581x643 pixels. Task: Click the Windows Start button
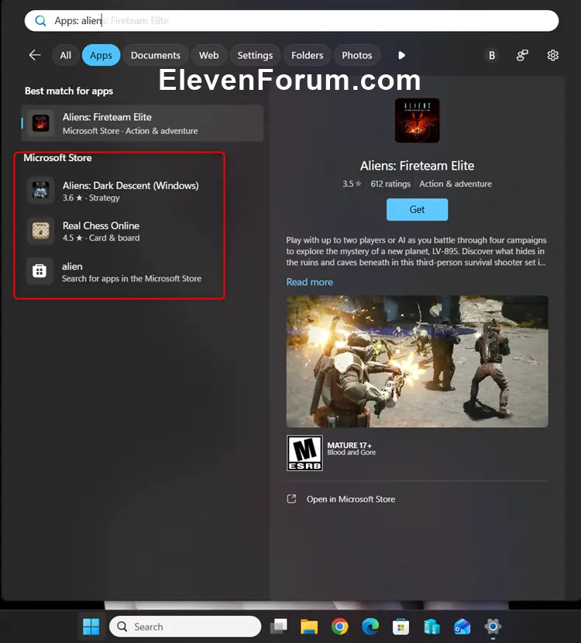(91, 627)
